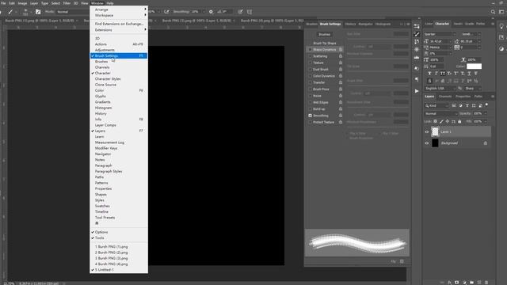This screenshot has width=507, height=285.
Task: Click the Brushes button in Brush Settings
Action: [324, 34]
